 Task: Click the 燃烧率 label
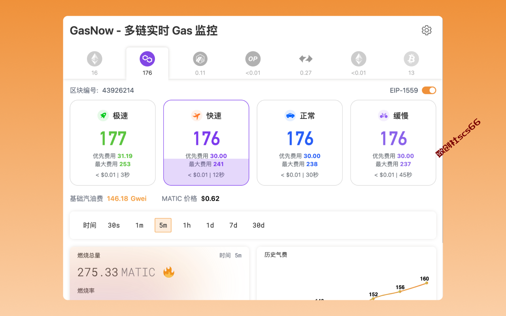(x=86, y=291)
